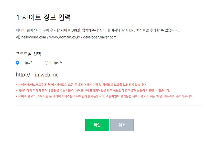Viewport: 217px width, 159px height.
Task: Click the "http://" prefix before the input
Action: [x=23, y=75]
